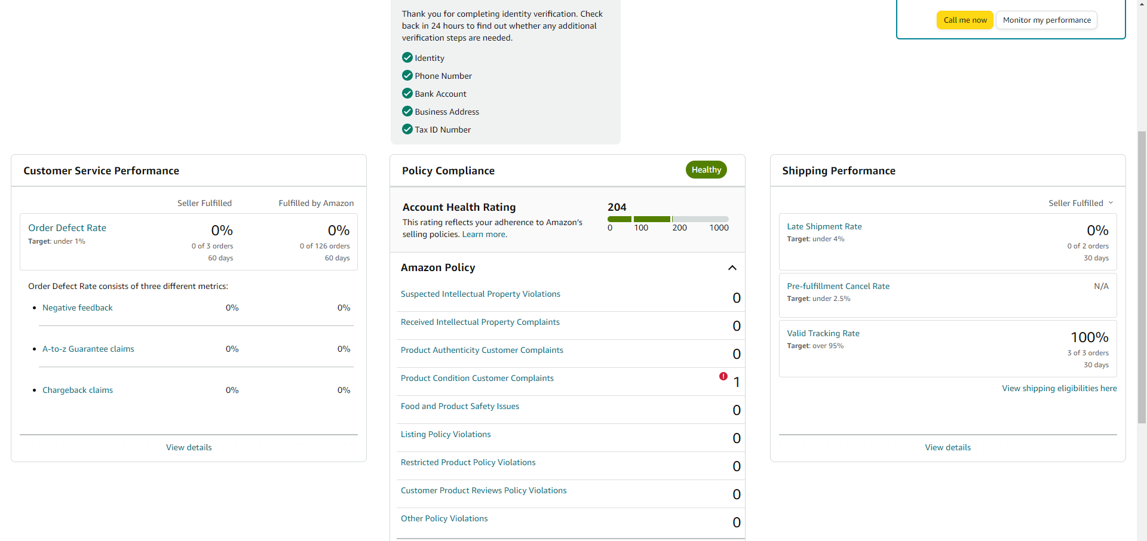The width and height of the screenshot is (1147, 541).
Task: View details under Shipping Performance
Action: [x=948, y=447]
